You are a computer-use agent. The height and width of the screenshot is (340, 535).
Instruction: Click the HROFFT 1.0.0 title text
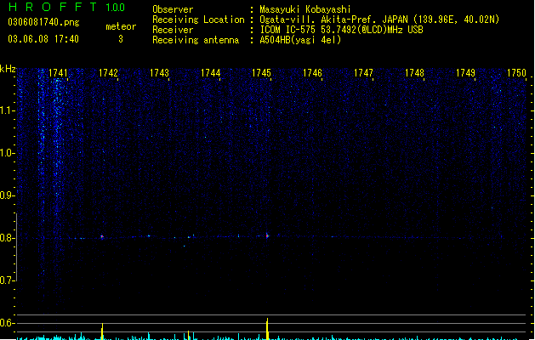pos(66,7)
